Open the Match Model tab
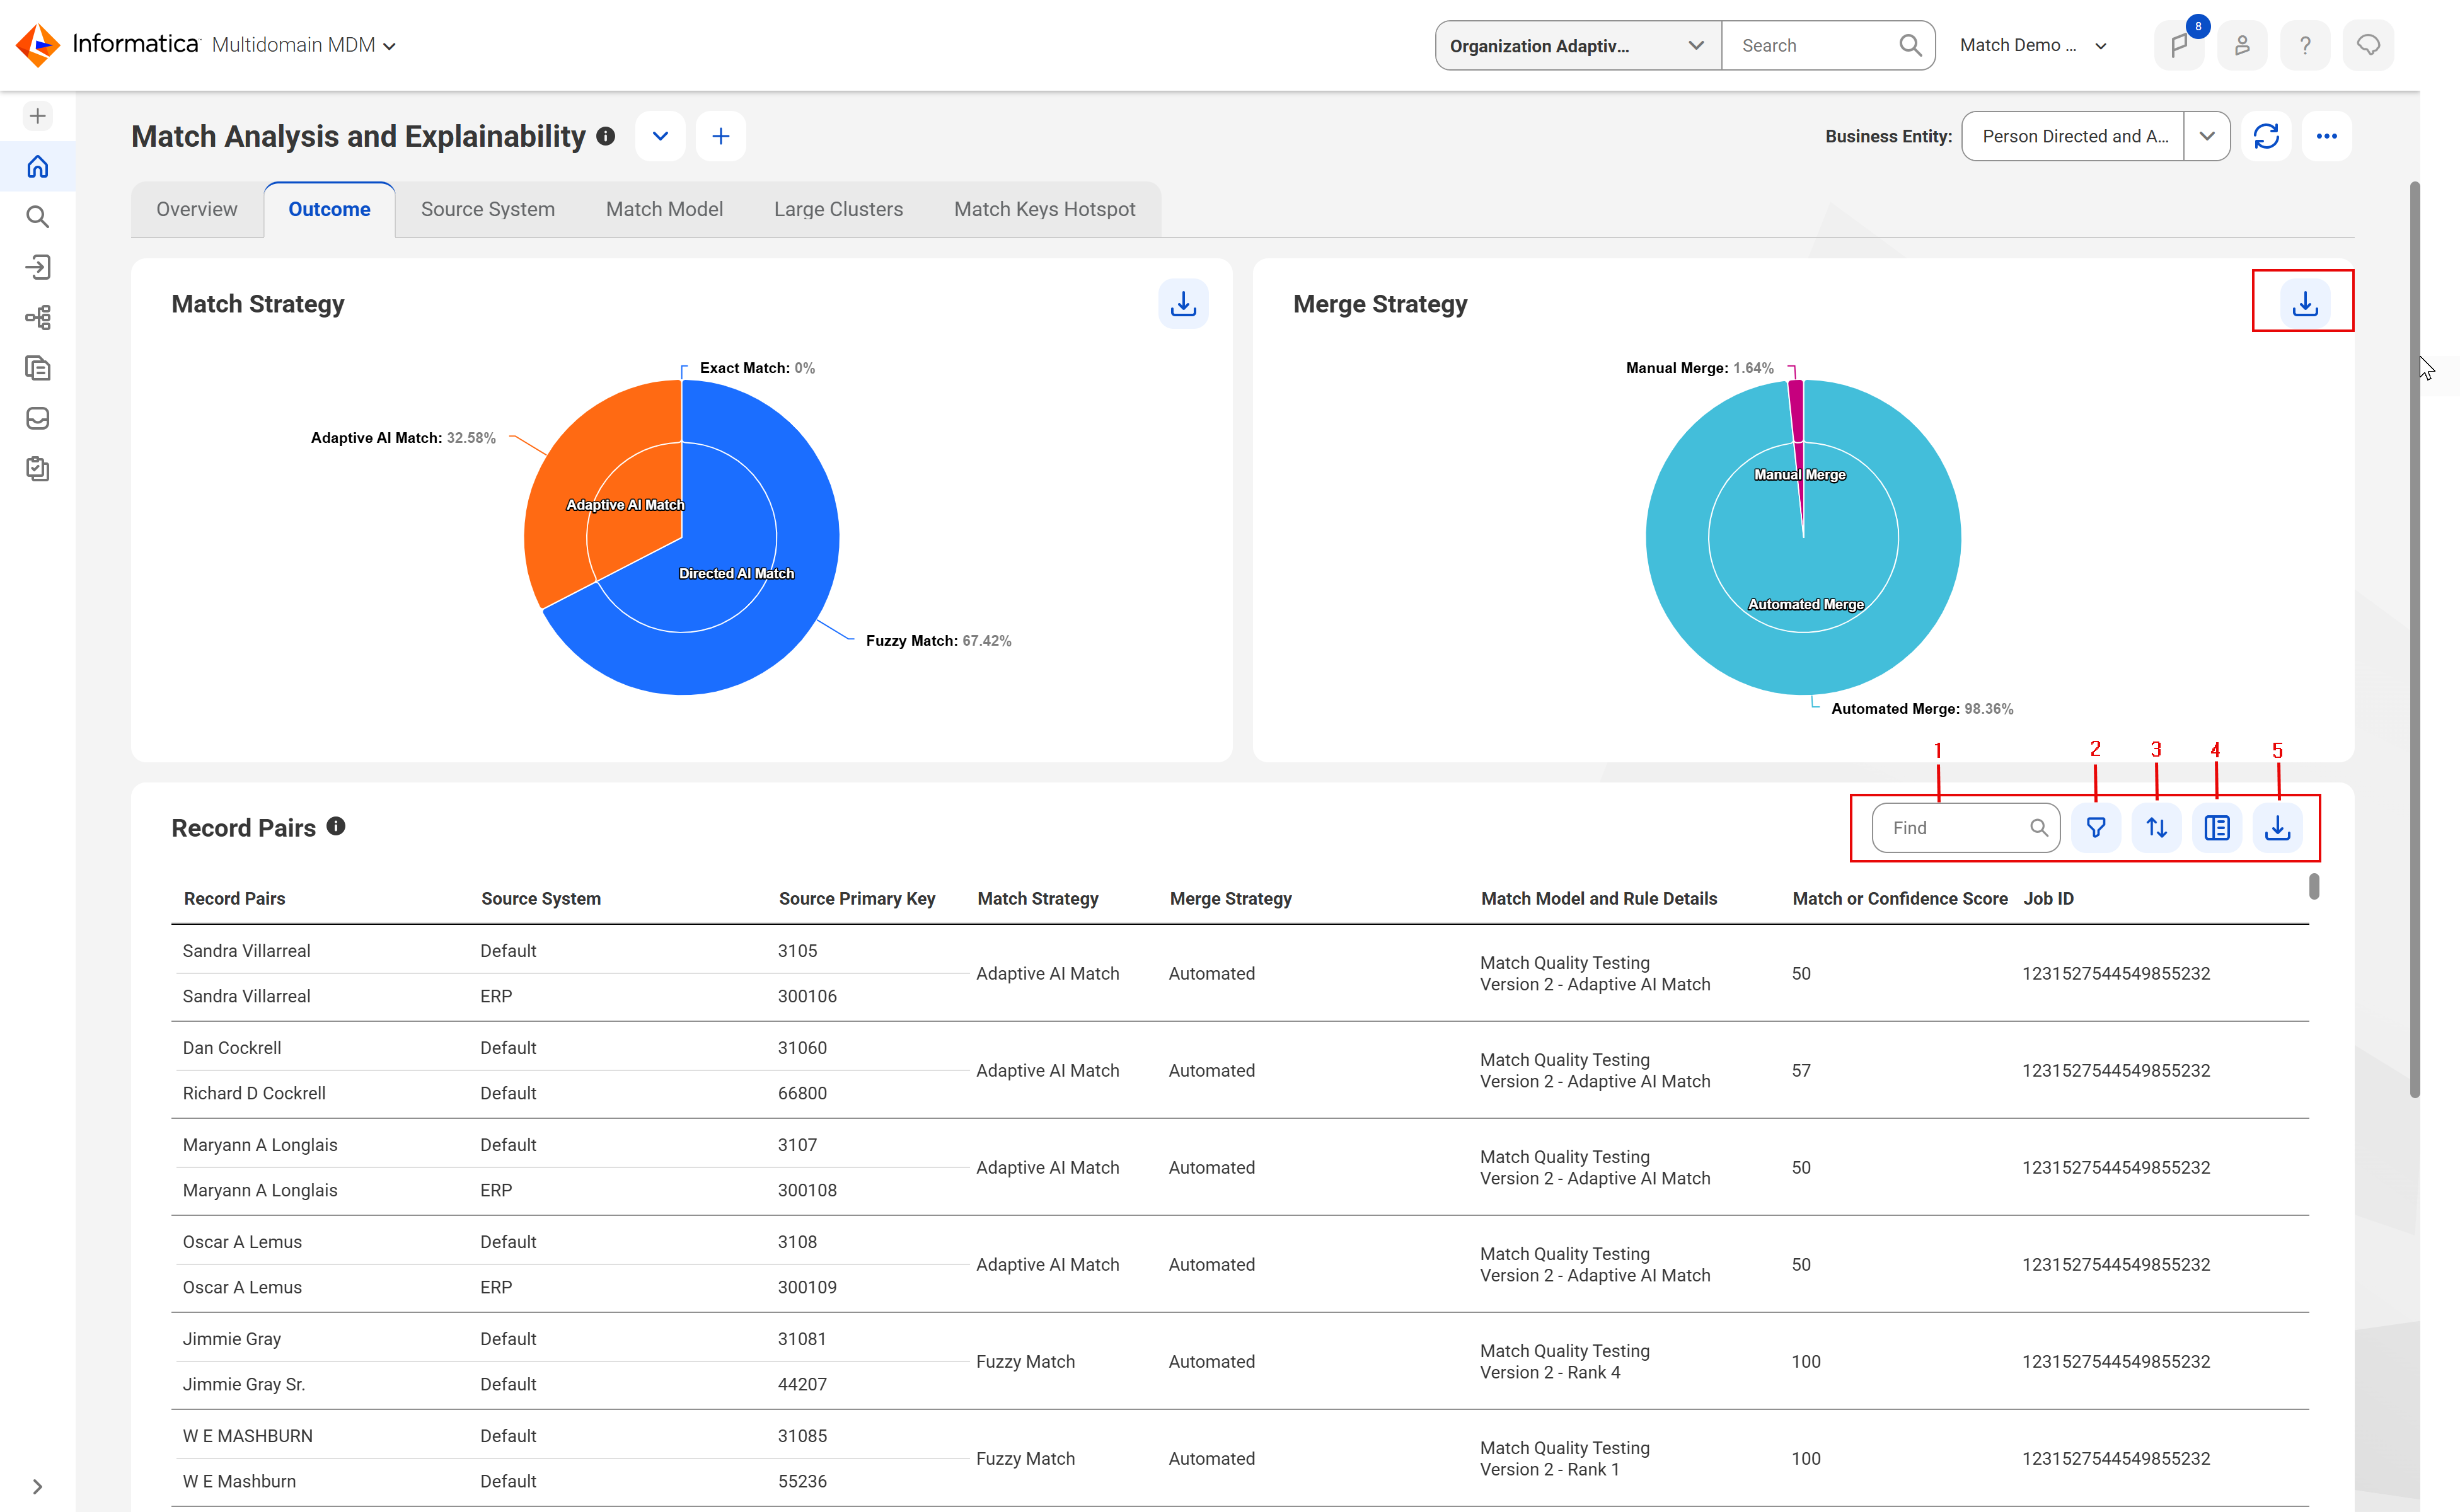 click(664, 209)
